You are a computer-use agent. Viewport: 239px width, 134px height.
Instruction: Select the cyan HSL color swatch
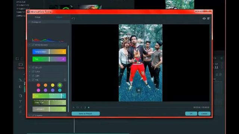60,90
